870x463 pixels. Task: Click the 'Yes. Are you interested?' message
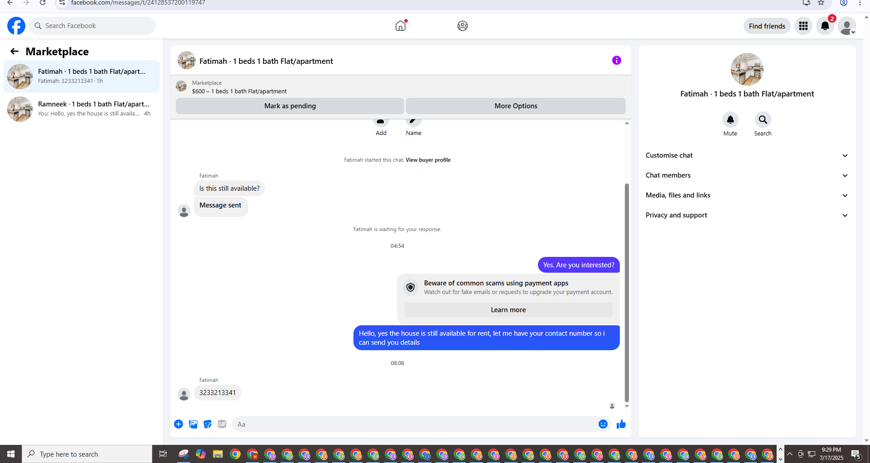579,265
